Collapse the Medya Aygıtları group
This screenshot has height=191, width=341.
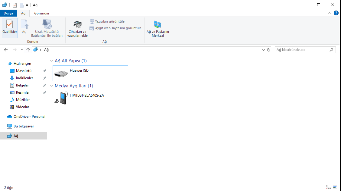(x=52, y=86)
